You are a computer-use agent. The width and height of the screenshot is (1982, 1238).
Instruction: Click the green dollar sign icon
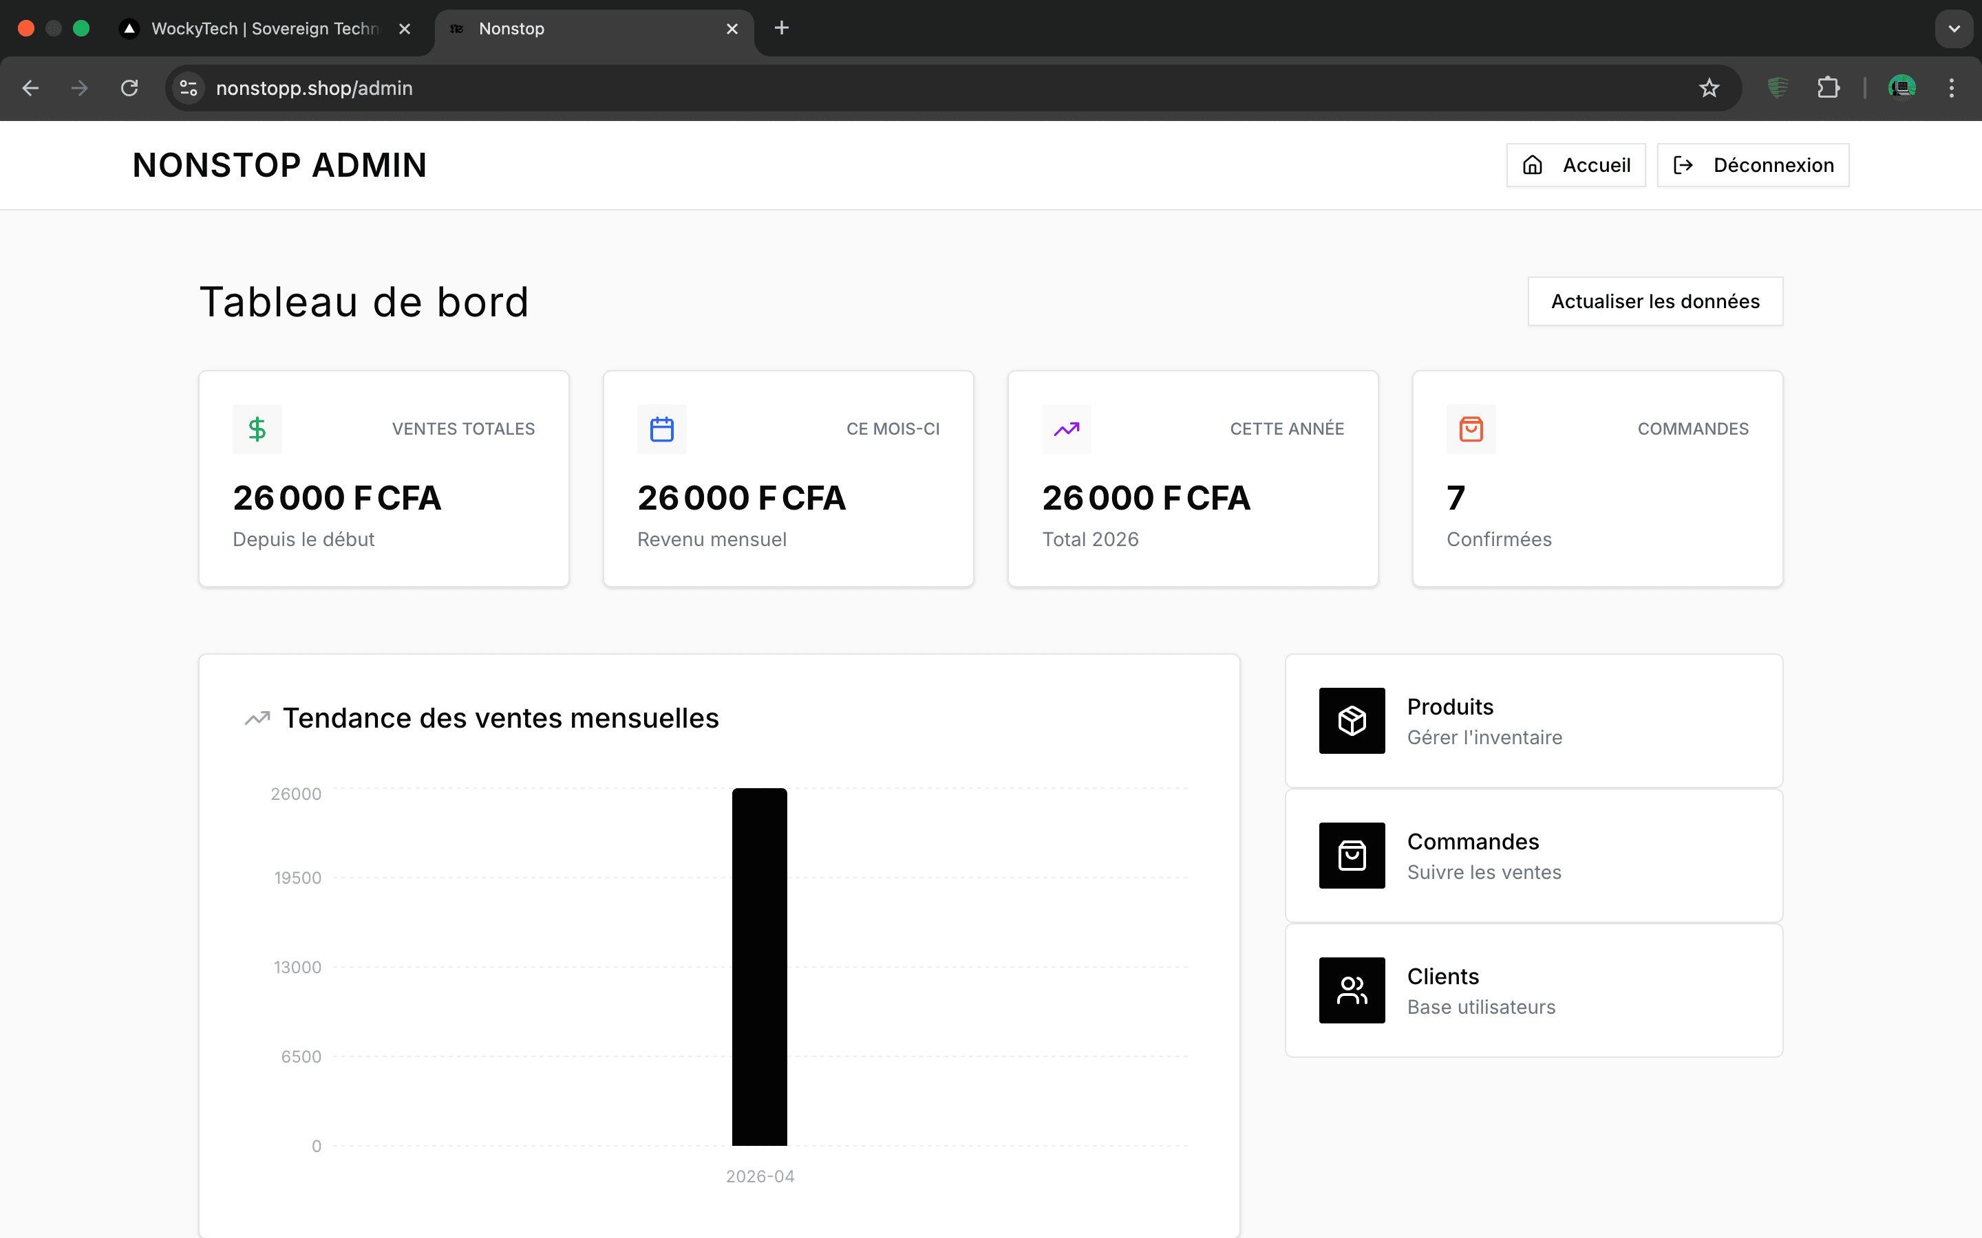click(x=257, y=429)
